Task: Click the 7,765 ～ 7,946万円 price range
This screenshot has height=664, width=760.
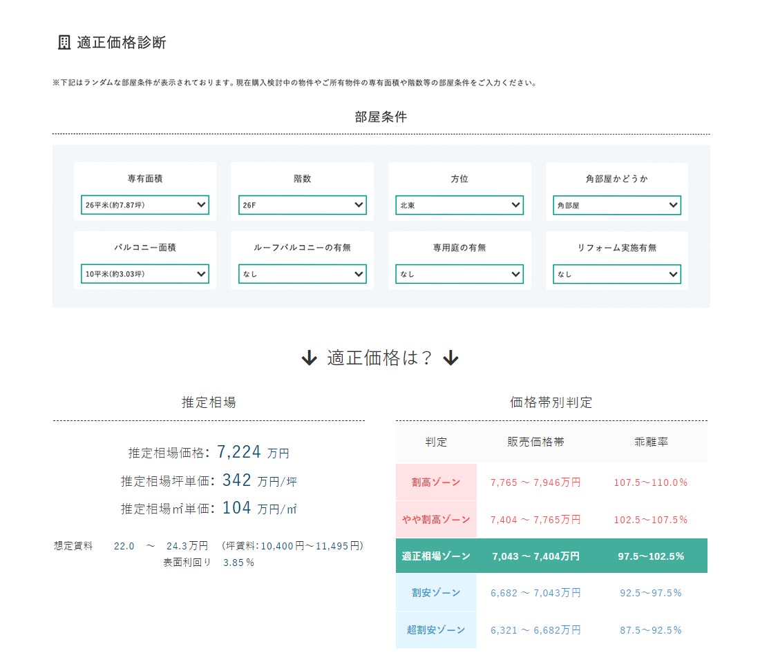Action: click(x=535, y=482)
